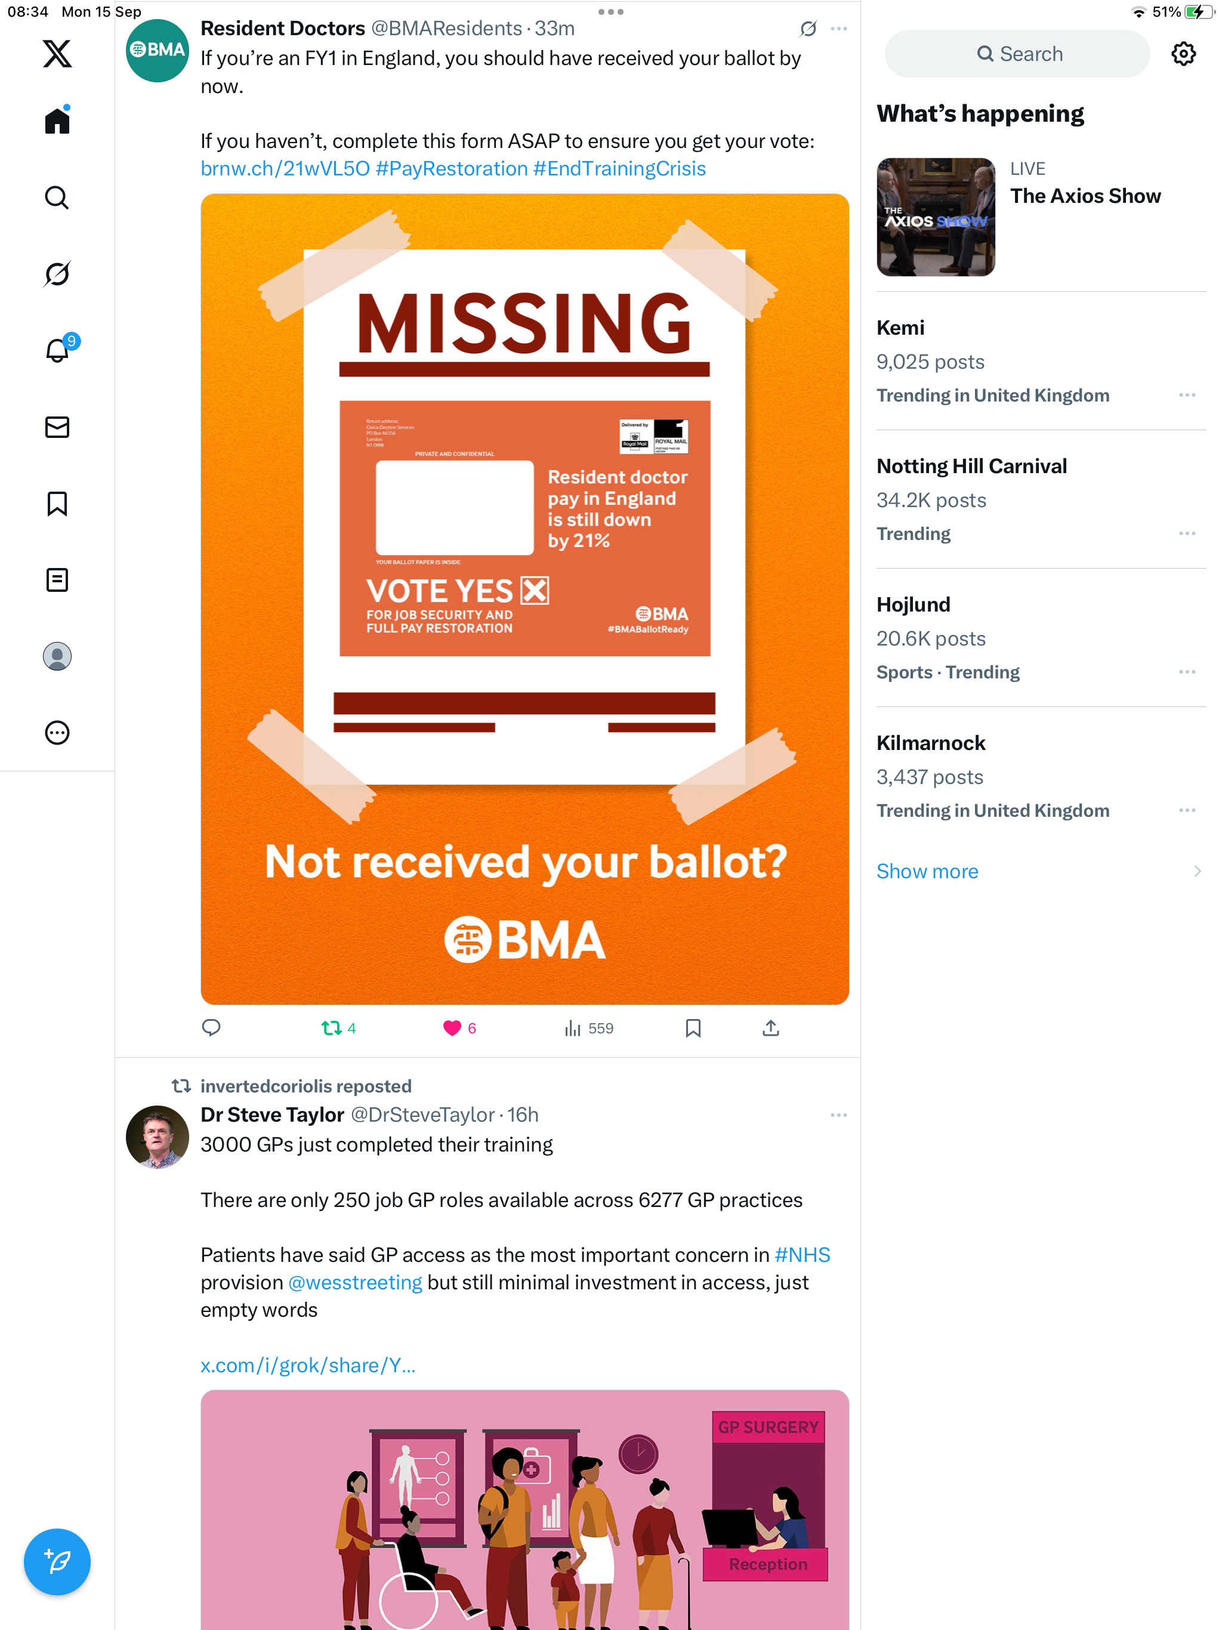
Task: Open settings gear next to search
Action: pos(1184,54)
